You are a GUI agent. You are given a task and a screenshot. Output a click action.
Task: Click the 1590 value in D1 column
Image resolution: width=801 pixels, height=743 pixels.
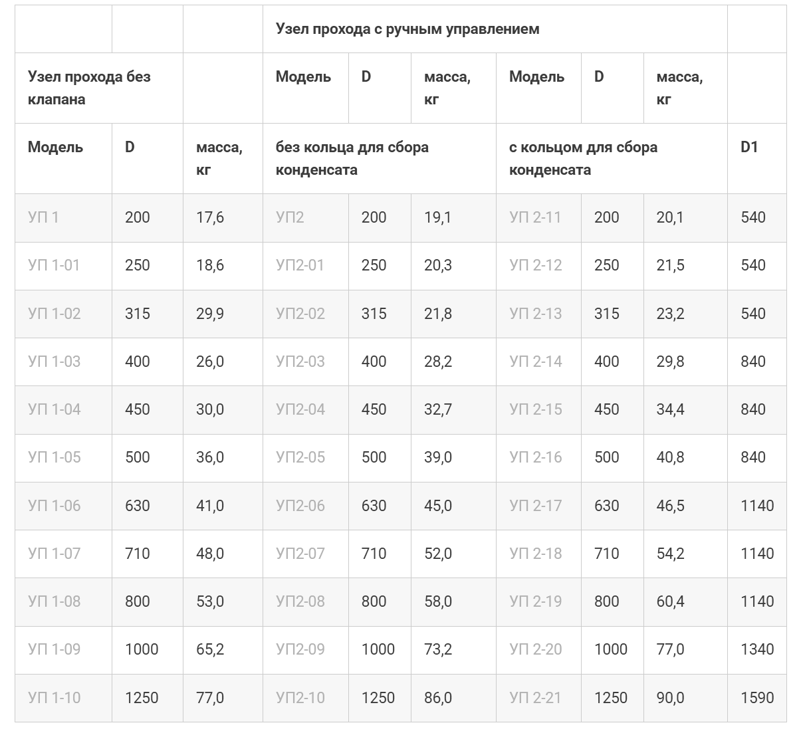coord(757,698)
